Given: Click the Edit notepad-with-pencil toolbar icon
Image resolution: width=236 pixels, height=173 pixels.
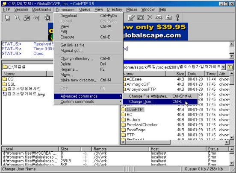Looking at the screenshot, I should pos(131,17).
